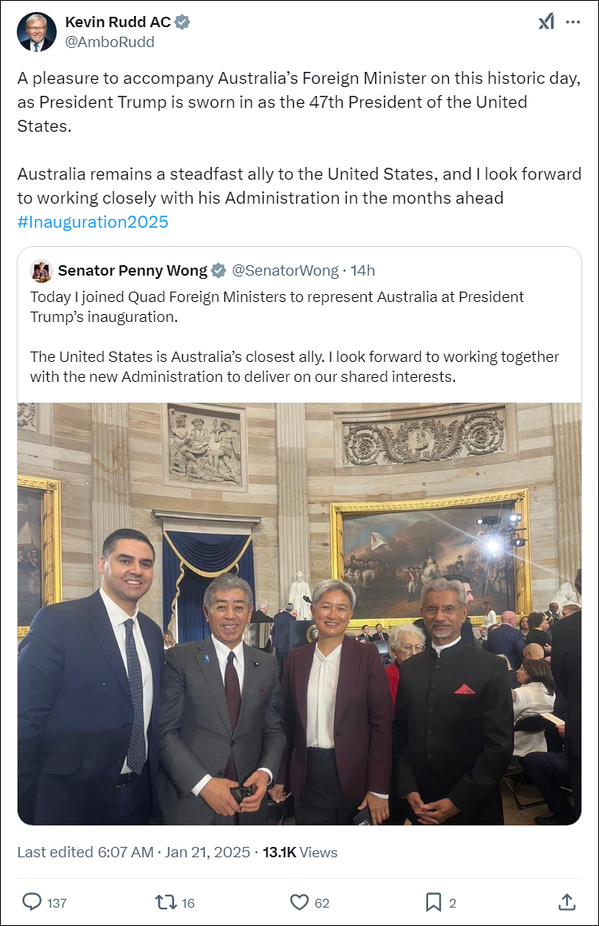Open the quoted tweet photo
Viewport: 599px width, 926px height.
pos(299,614)
